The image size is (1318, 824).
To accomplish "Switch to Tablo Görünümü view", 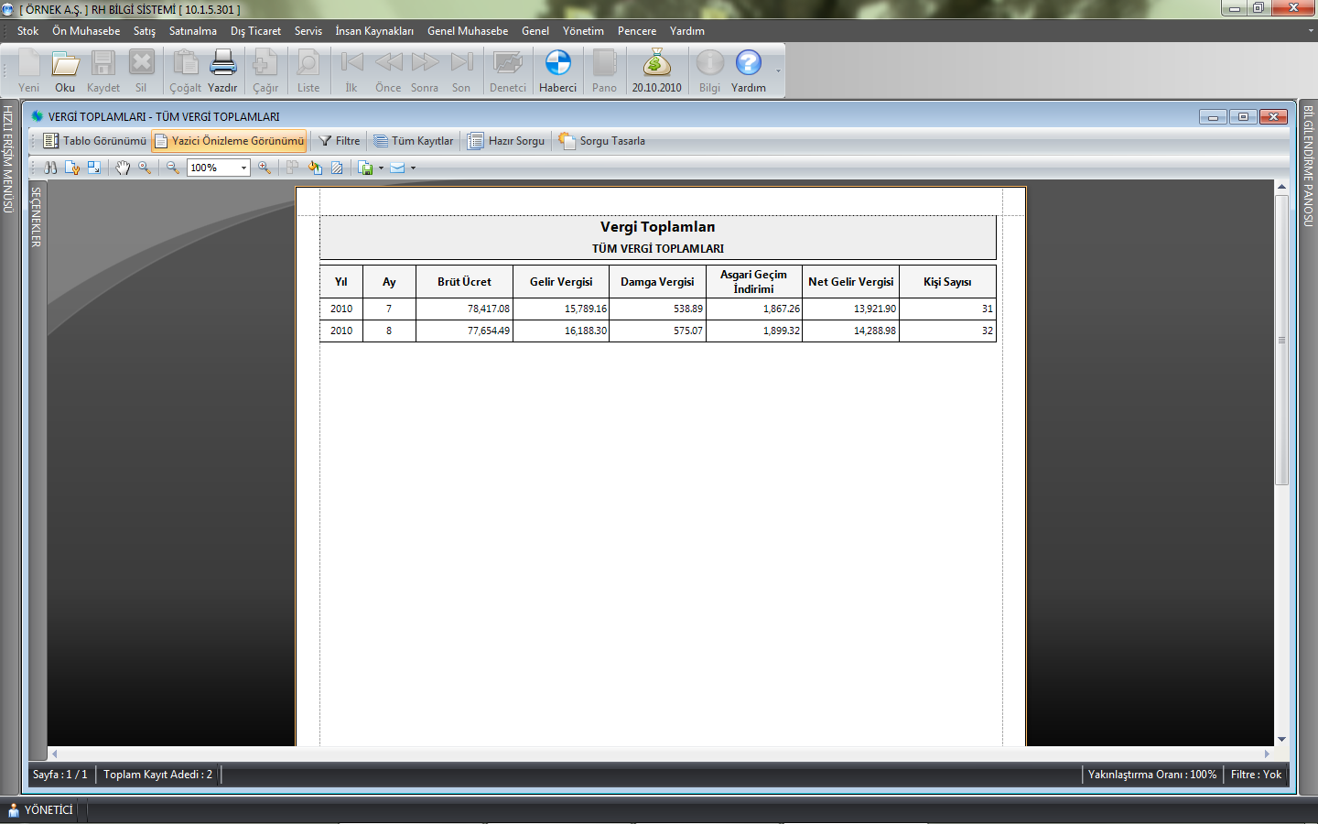I will click(95, 141).
